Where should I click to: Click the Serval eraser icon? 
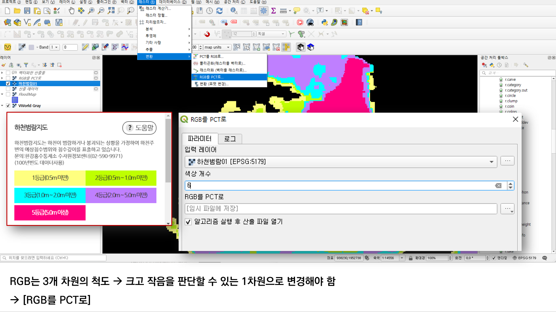click(105, 47)
